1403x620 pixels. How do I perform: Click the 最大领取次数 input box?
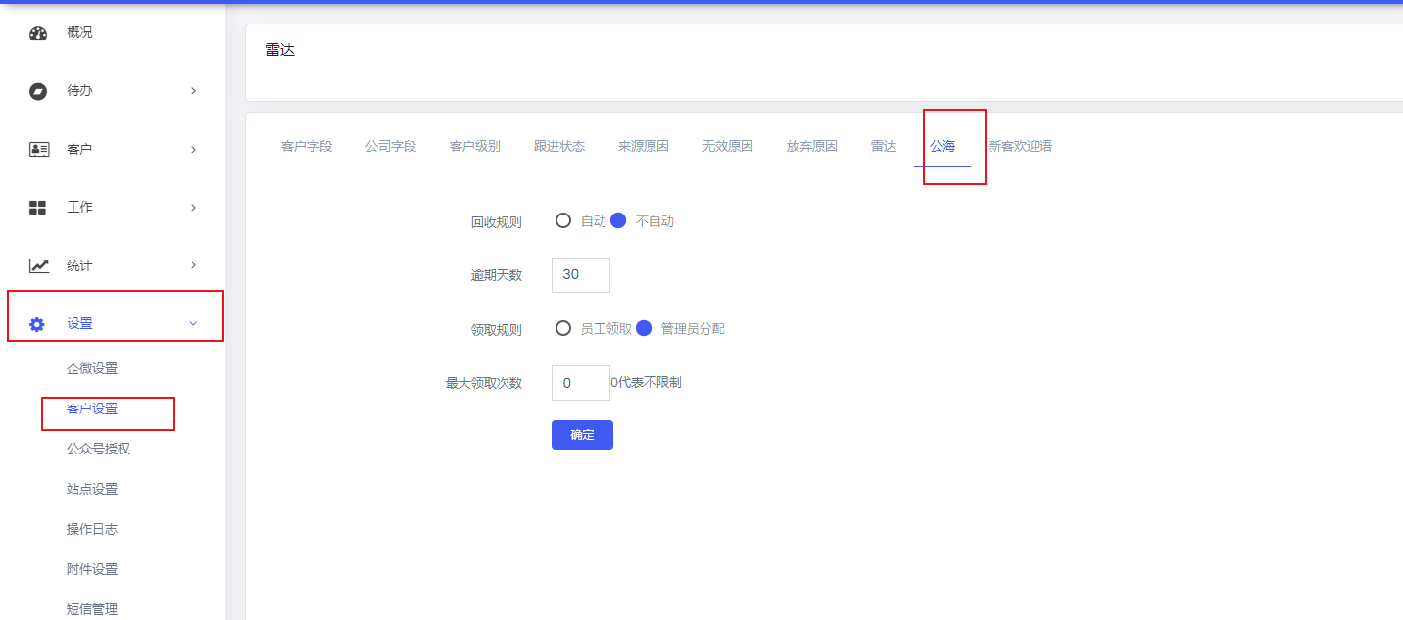click(x=581, y=383)
